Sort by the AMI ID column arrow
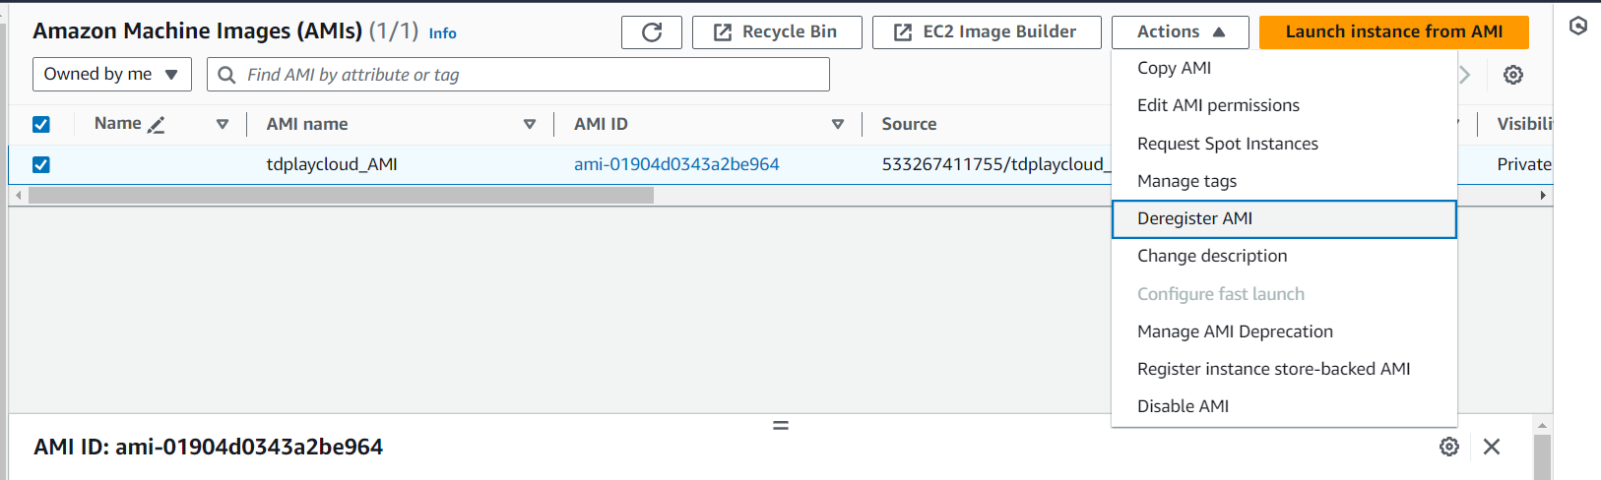1601x480 pixels. (x=838, y=125)
